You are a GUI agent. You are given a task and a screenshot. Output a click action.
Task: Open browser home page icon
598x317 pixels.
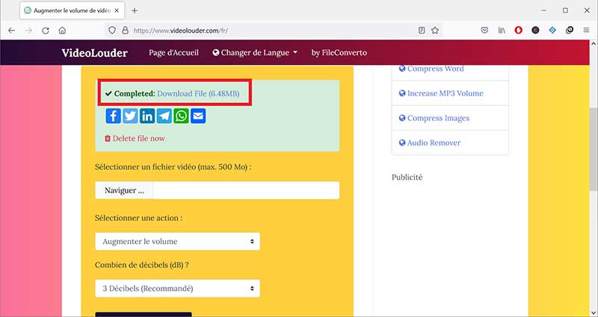(62, 31)
